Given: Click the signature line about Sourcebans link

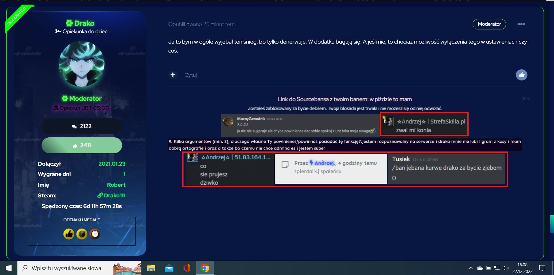Looking at the screenshot, I should coord(345,99).
